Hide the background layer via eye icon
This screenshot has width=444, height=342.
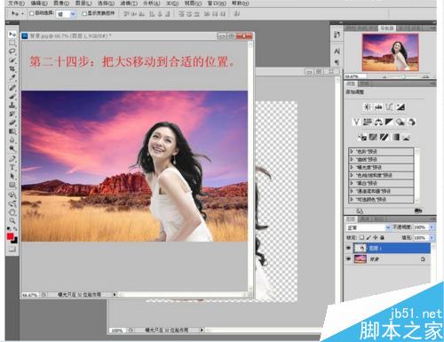point(349,259)
